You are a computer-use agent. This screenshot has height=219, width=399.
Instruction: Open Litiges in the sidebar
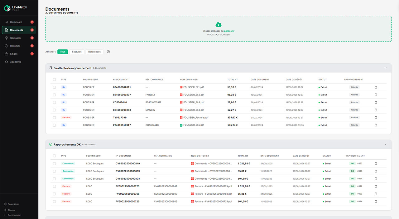(19, 54)
